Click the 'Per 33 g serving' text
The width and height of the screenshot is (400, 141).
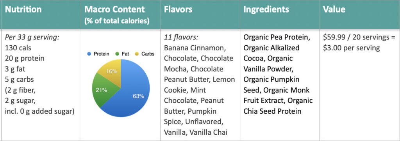coord(32,37)
